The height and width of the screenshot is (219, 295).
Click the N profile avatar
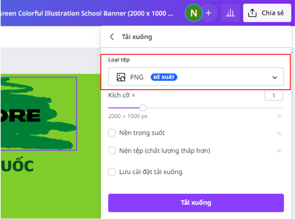pyautogui.click(x=193, y=13)
